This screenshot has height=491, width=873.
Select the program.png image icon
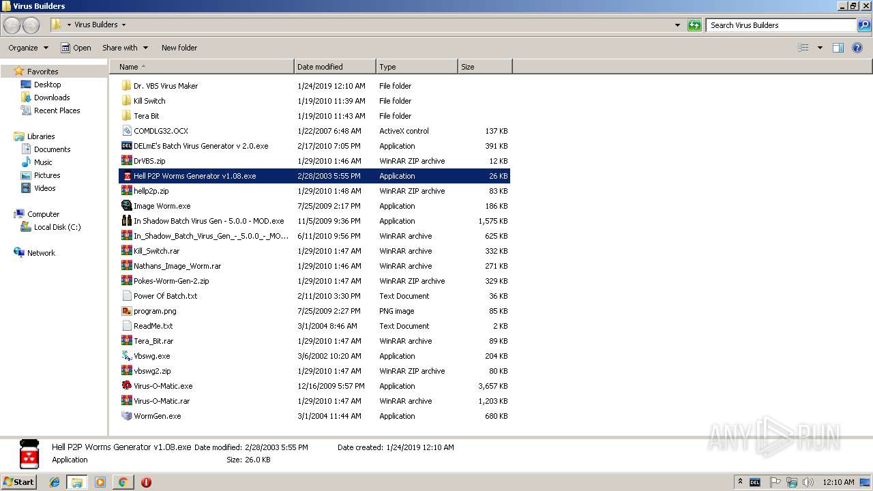click(x=126, y=311)
